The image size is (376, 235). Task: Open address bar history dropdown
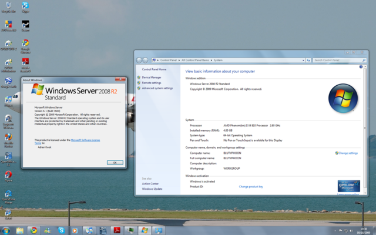(303, 60)
